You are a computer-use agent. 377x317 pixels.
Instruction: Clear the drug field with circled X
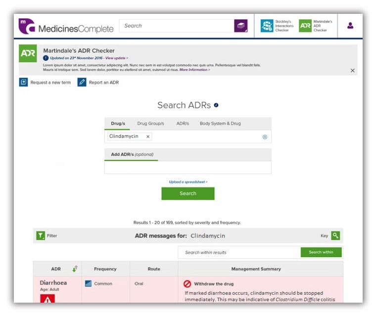pyautogui.click(x=265, y=137)
